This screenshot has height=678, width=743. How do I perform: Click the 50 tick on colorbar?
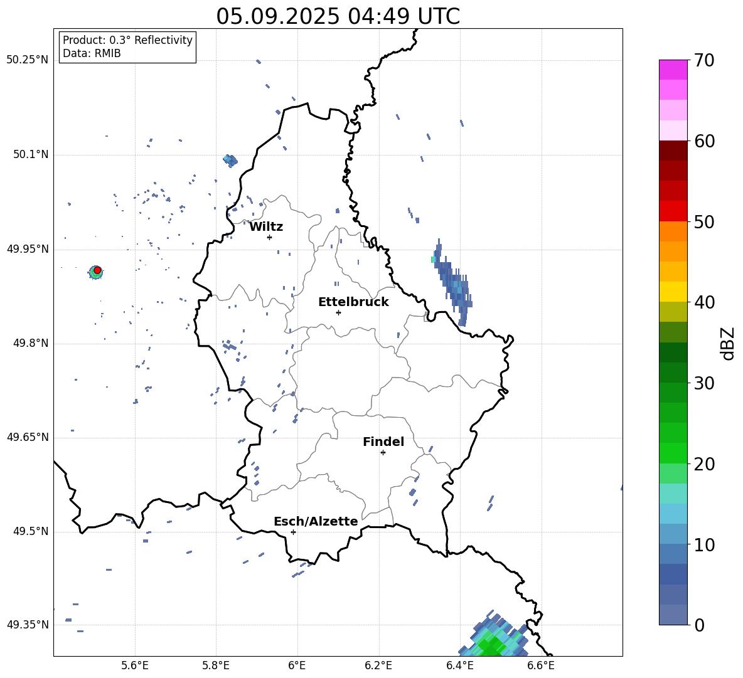[704, 221]
